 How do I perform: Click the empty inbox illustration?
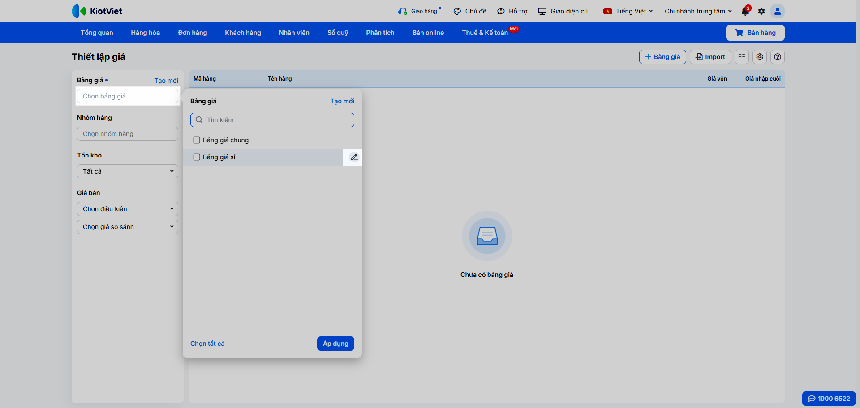click(x=487, y=236)
